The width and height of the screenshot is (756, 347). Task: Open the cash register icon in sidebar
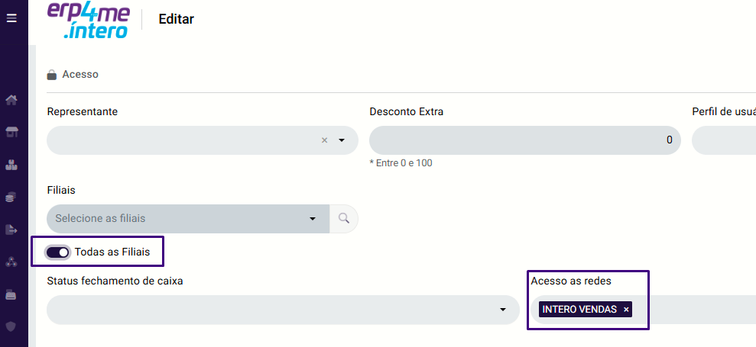11,294
